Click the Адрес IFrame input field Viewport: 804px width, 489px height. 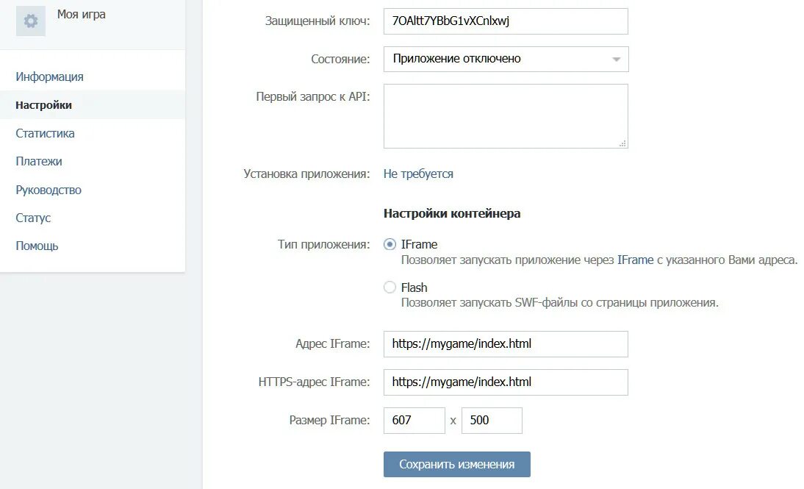tap(506, 343)
